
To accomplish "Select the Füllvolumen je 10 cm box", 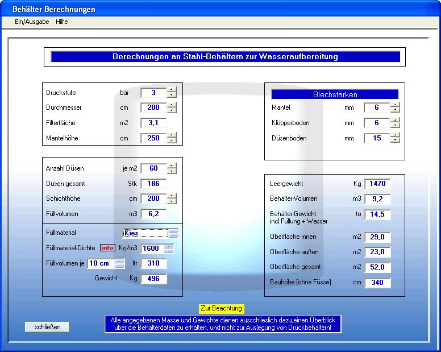I will click(101, 263).
